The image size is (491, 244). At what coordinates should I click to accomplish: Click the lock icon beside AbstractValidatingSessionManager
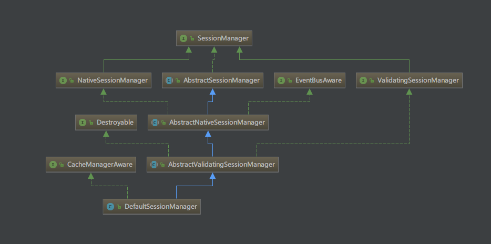163,165
